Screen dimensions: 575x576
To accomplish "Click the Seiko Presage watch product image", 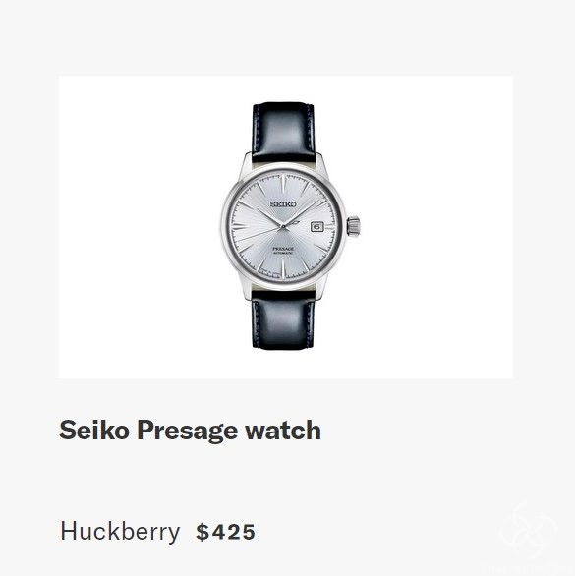I will 286,227.
